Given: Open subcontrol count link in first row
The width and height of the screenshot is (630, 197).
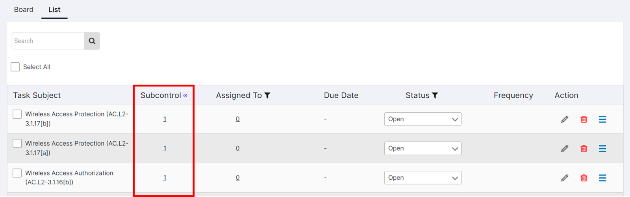Looking at the screenshot, I should [x=165, y=119].
